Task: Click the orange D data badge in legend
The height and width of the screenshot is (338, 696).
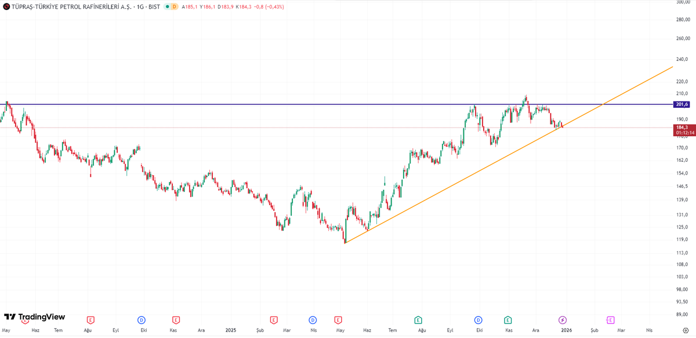Action: [x=173, y=6]
